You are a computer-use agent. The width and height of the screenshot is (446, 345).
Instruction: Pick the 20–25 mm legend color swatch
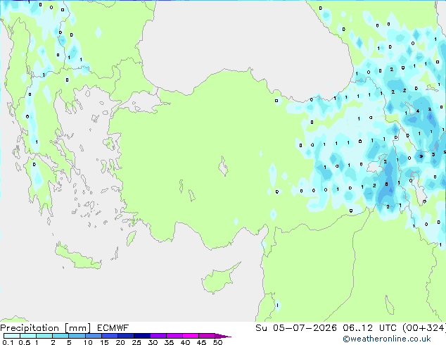[126, 336]
